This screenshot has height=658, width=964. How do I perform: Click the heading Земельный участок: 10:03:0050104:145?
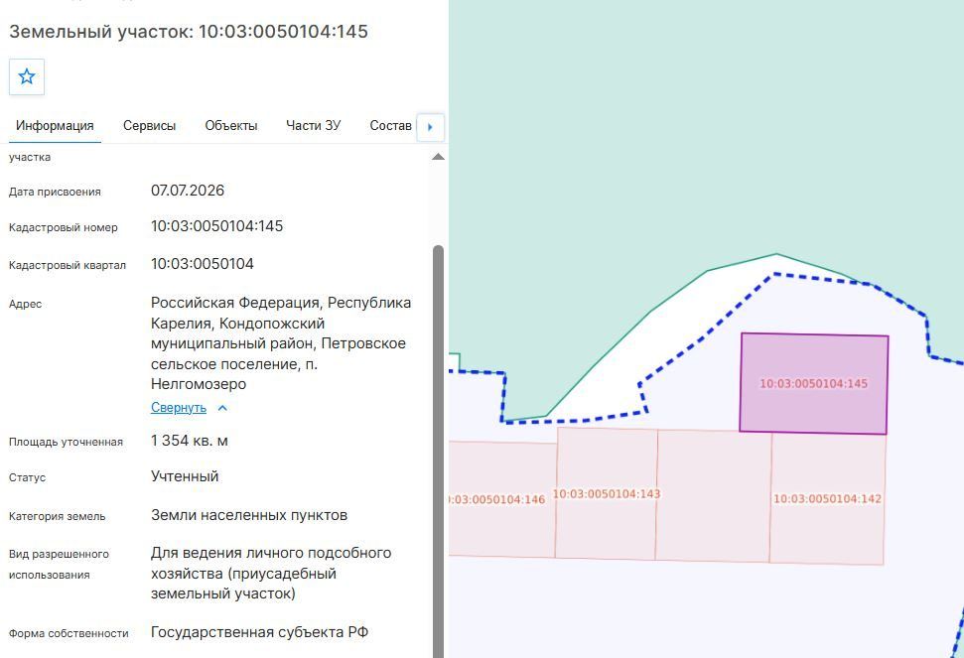click(x=189, y=32)
